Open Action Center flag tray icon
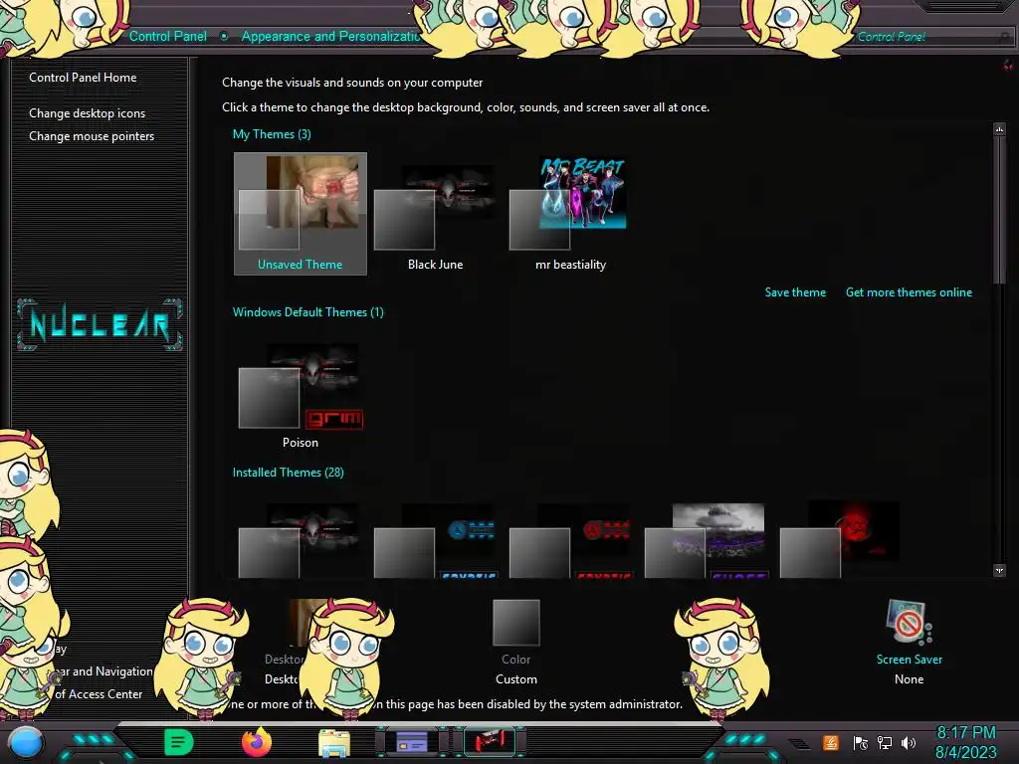1019x764 pixels. (860, 743)
